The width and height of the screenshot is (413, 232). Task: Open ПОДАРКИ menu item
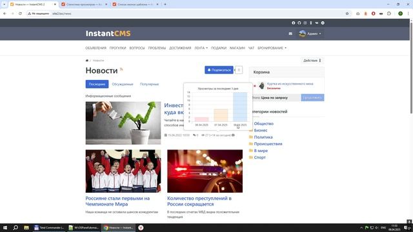tap(219, 48)
